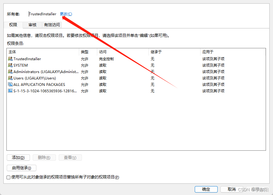Sort by the 类型 column header

tap(88, 52)
